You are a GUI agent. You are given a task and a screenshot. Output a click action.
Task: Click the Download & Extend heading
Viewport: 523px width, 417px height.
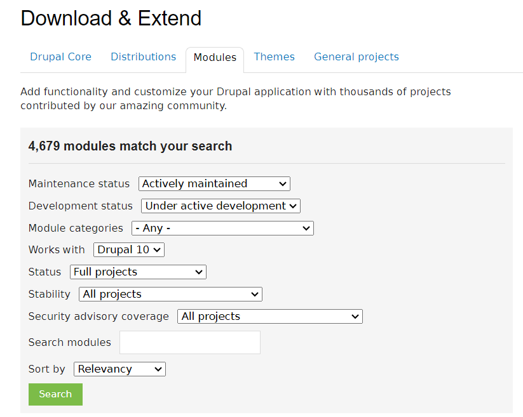(111, 18)
